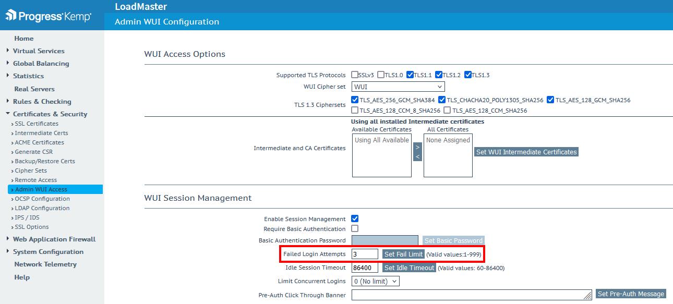The height and width of the screenshot is (304, 673).
Task: Expand Statistics menu
Action: pyautogui.click(x=28, y=76)
